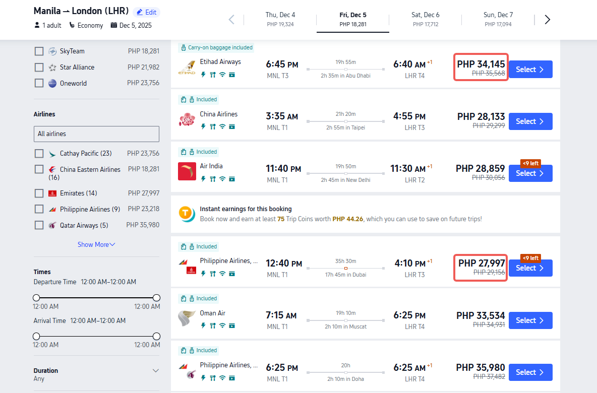Edit the Manila to London search
597x393 pixels.
[146, 12]
